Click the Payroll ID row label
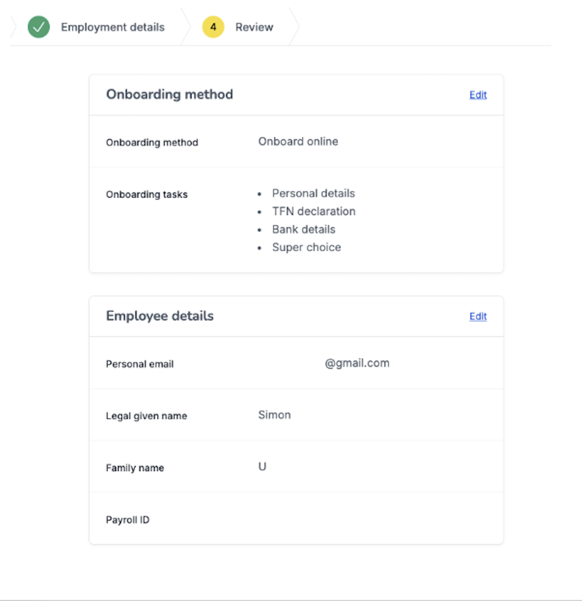 [128, 520]
